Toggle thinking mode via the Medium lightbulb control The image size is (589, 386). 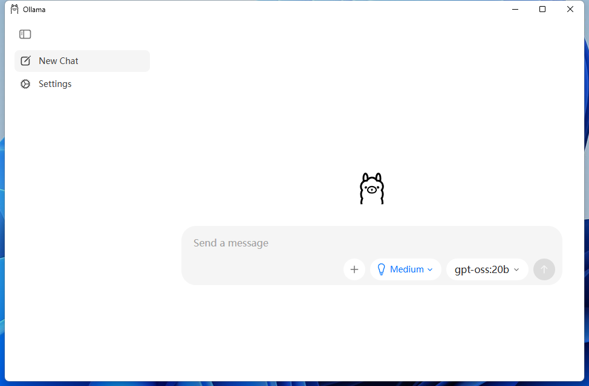pos(405,269)
